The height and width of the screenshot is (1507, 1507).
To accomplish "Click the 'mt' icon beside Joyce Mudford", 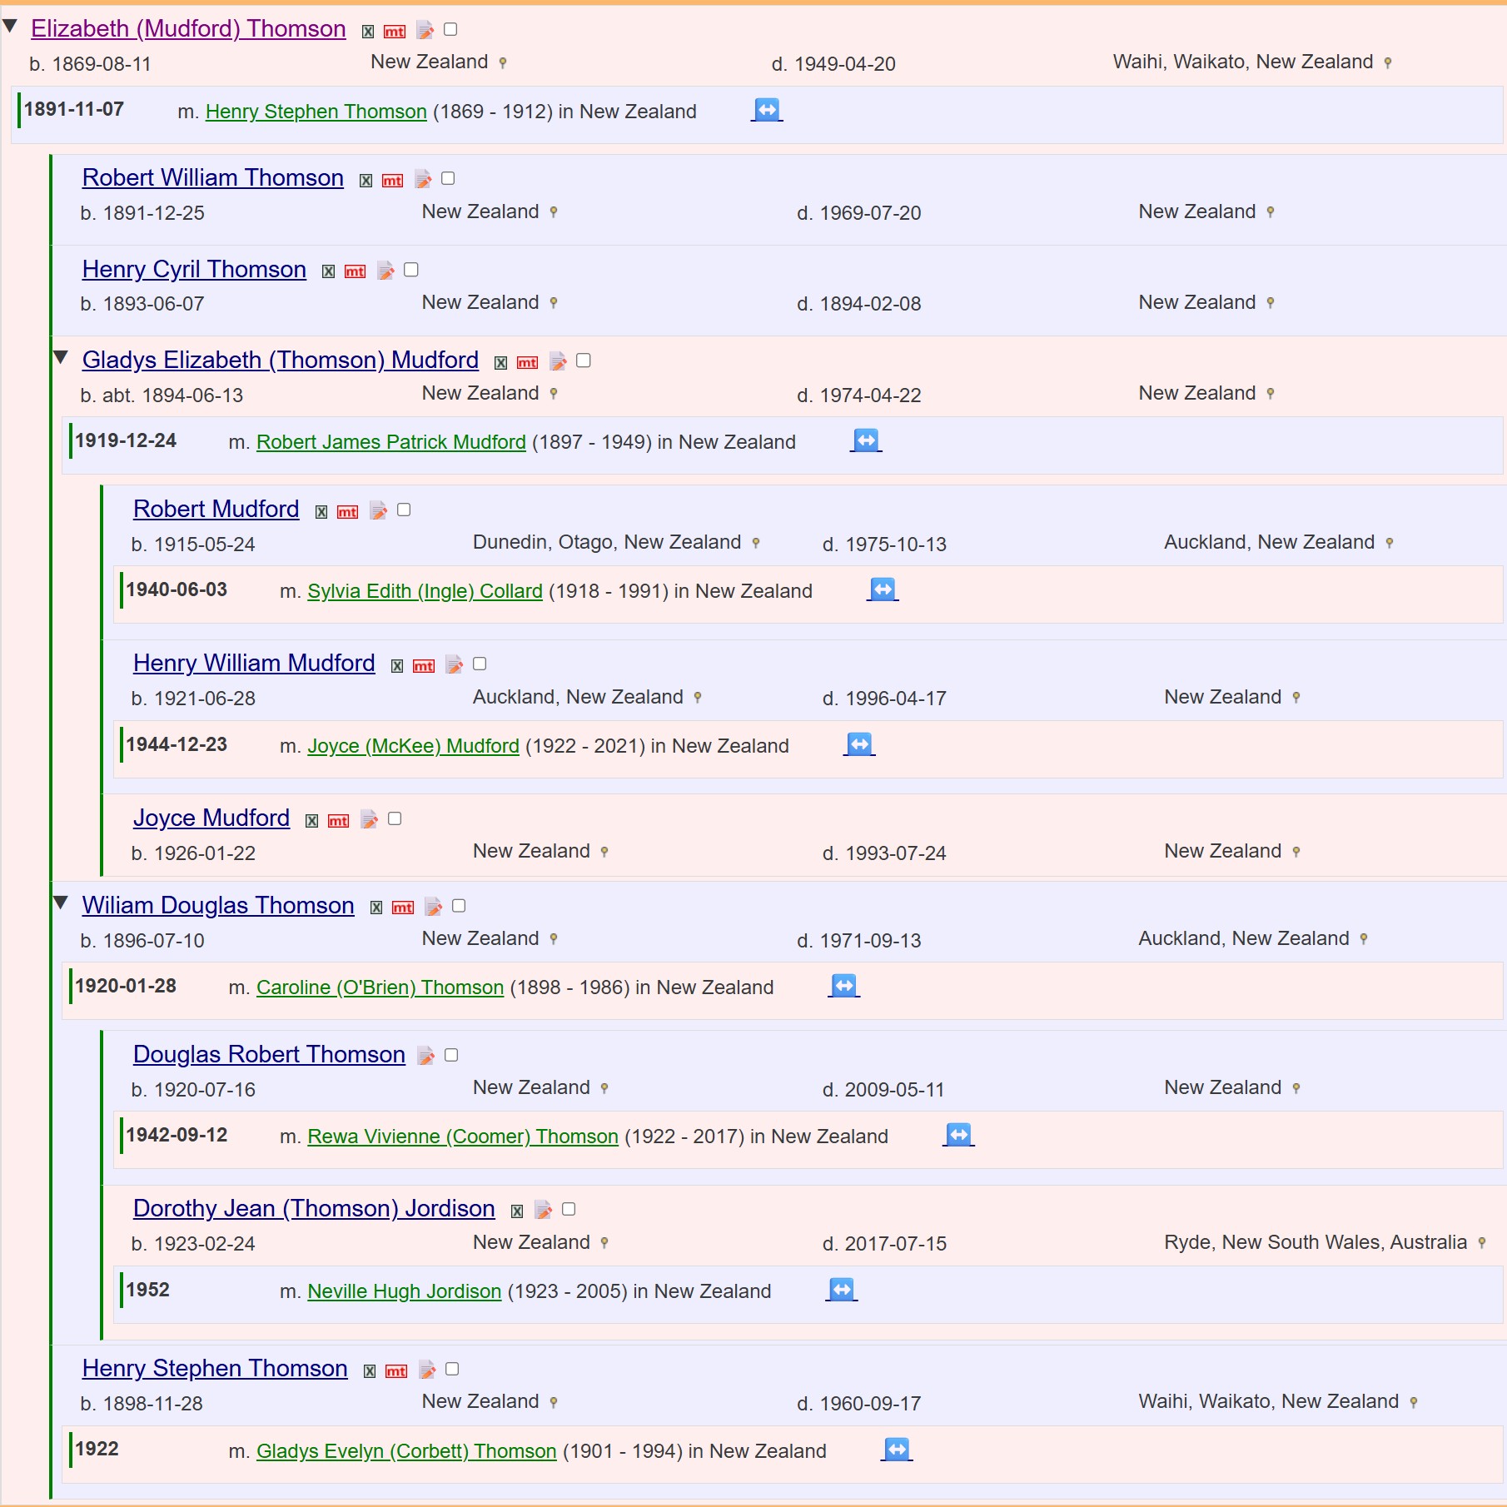I will coord(338,821).
